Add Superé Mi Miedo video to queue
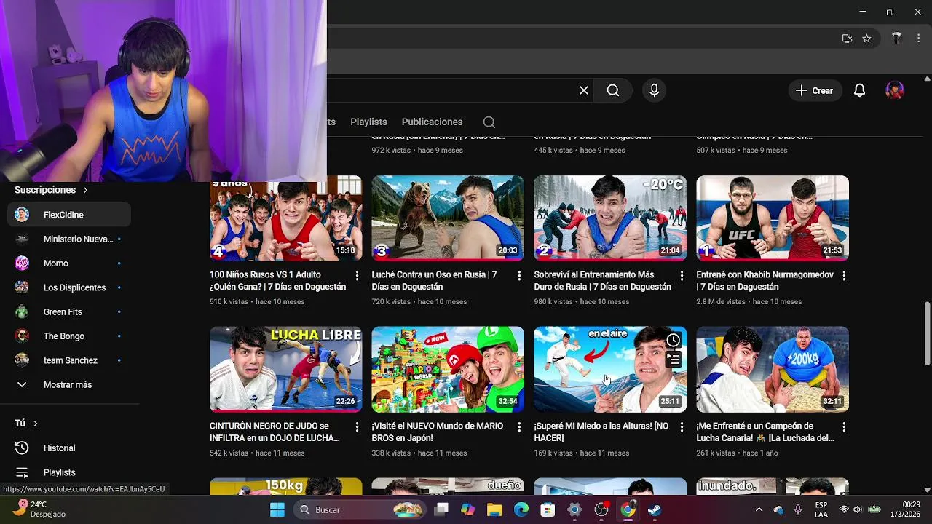Screen dimensions: 932x524 click(x=674, y=360)
